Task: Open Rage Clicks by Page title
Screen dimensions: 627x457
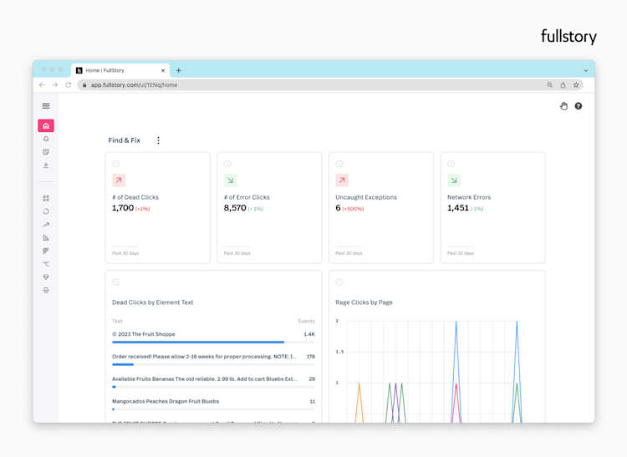Action: click(364, 302)
